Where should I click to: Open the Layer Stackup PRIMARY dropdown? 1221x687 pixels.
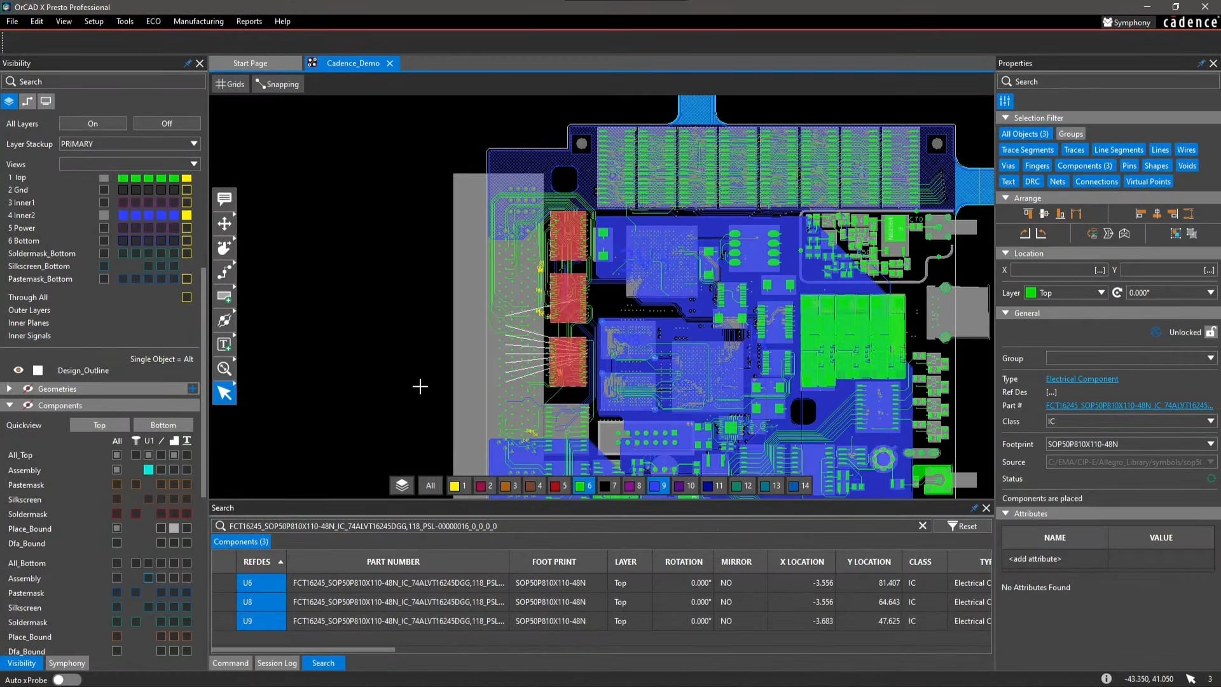point(130,144)
